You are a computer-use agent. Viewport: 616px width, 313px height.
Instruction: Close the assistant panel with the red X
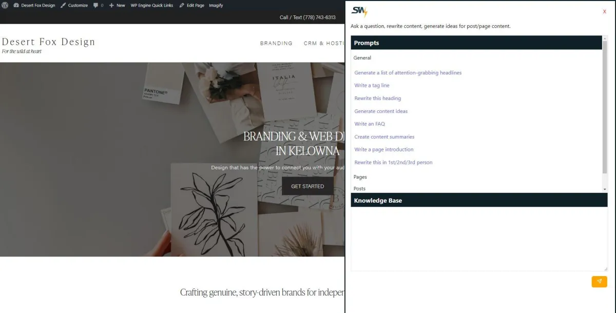(x=605, y=12)
